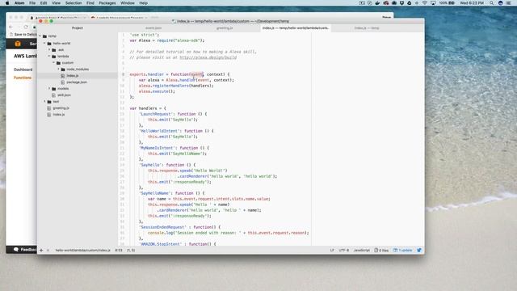
Task: Expand the models folder arrow
Action: (49, 88)
